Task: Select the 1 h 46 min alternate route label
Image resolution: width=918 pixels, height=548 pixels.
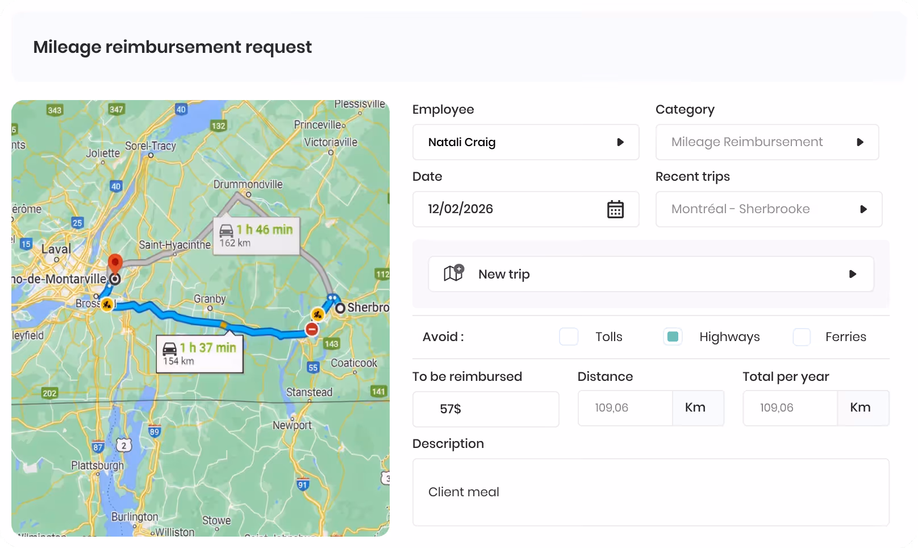Action: tap(256, 235)
